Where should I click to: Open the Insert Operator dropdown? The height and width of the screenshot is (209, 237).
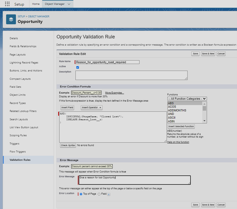coord(92,107)
